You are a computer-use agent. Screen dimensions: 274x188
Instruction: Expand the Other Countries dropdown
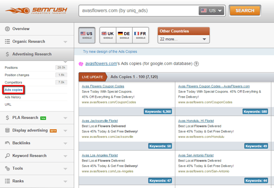pyautogui.click(x=183, y=39)
